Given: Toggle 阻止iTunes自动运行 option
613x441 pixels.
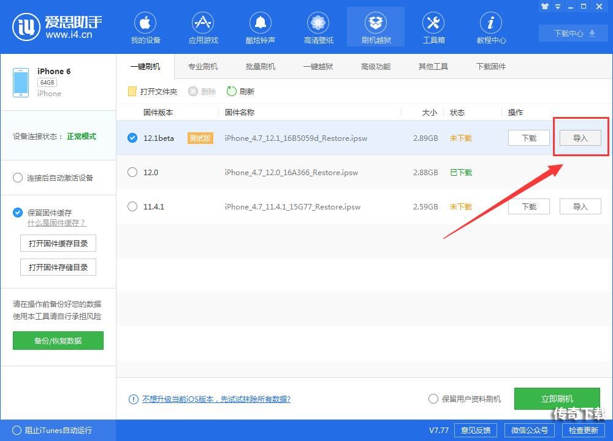Looking at the screenshot, I should click(x=17, y=431).
